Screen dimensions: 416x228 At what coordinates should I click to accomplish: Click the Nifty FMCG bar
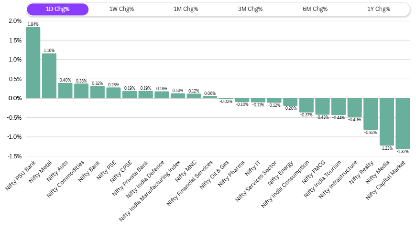pos(322,106)
